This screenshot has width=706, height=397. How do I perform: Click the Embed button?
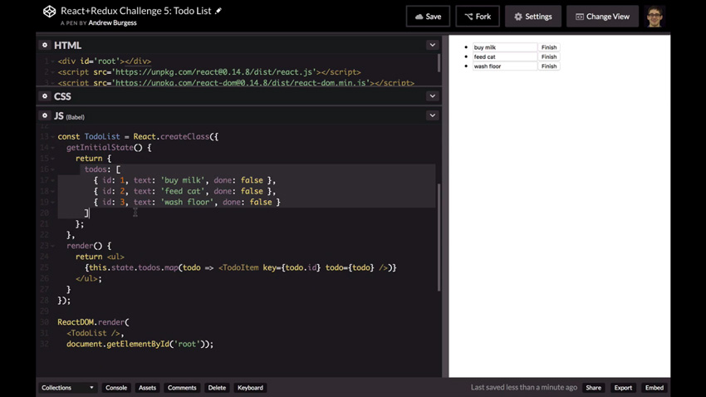(x=655, y=388)
